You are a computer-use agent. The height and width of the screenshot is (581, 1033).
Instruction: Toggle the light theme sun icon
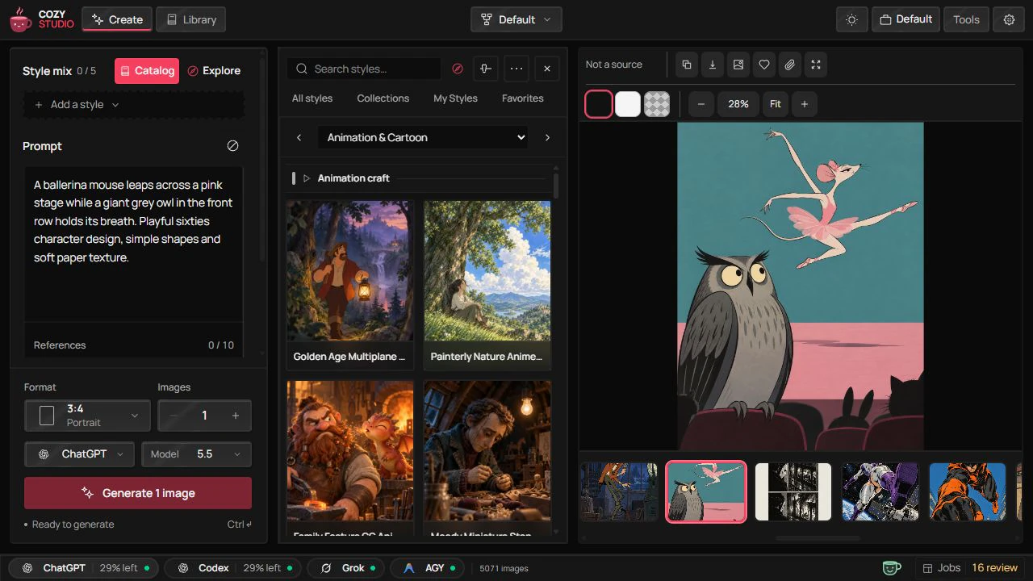click(x=851, y=19)
